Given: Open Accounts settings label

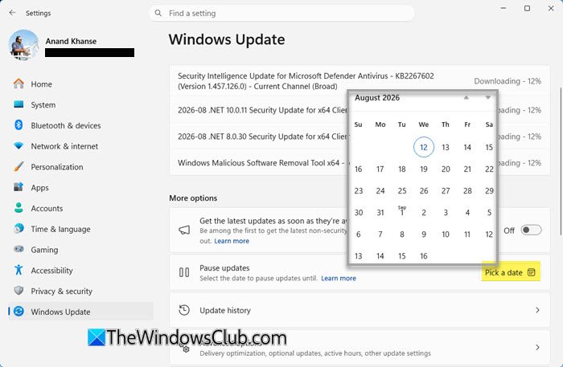Looking at the screenshot, I should pyautogui.click(x=47, y=208).
